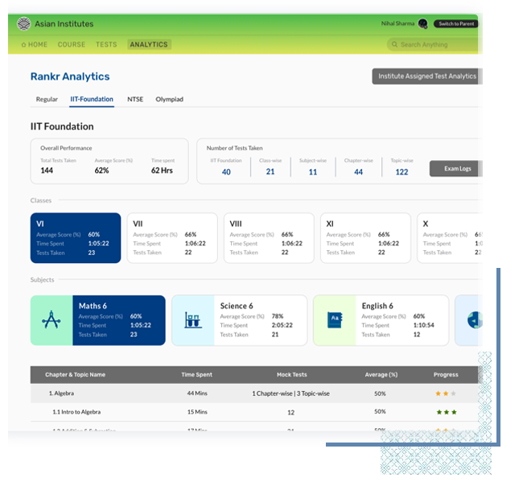Switch to the Regular tab
Image resolution: width=523 pixels, height=490 pixels.
point(47,100)
